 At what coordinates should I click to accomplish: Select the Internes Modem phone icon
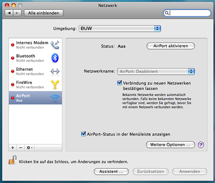(55, 45)
